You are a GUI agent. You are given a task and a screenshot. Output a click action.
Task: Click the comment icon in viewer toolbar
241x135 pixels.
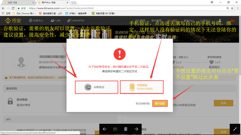point(115,129)
